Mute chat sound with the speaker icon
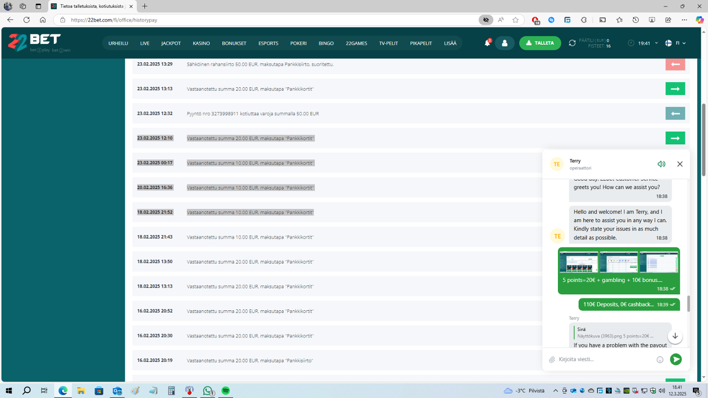Viewport: 708px width, 398px height. pos(661,164)
